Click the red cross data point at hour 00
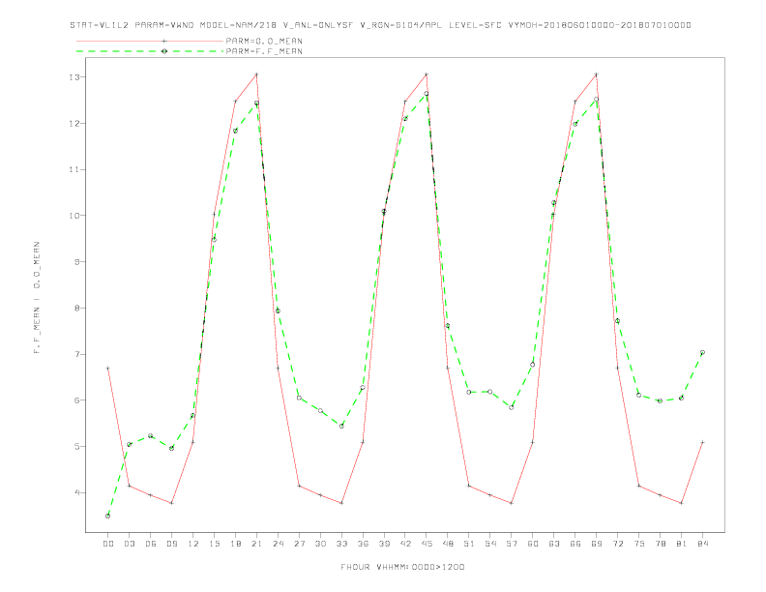 pos(108,369)
